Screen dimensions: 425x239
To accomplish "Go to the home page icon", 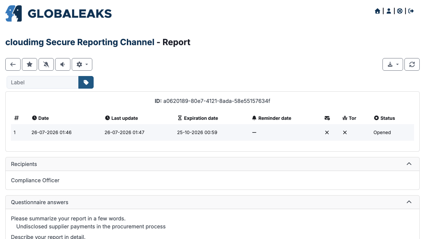I will [x=378, y=11].
